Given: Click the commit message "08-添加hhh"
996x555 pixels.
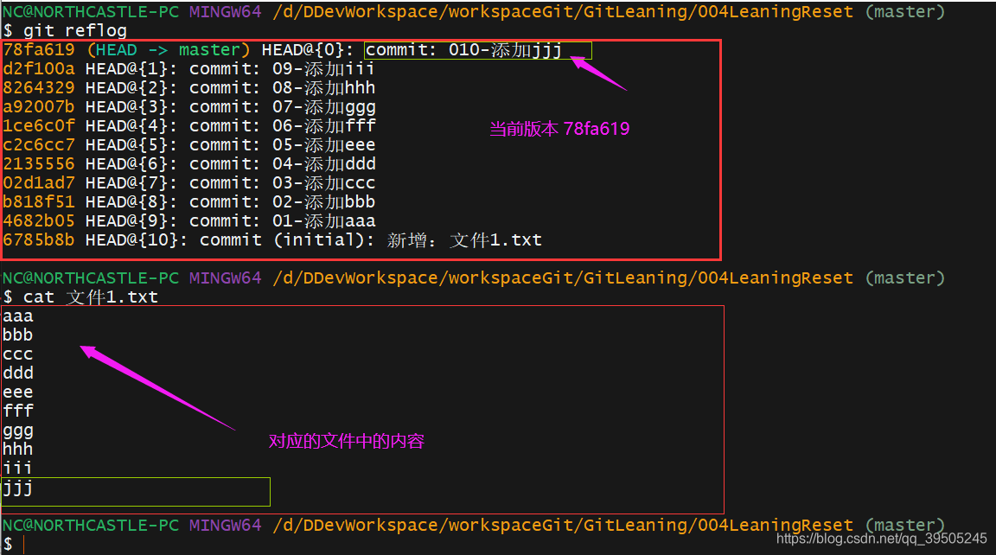Looking at the screenshot, I should coord(324,87).
